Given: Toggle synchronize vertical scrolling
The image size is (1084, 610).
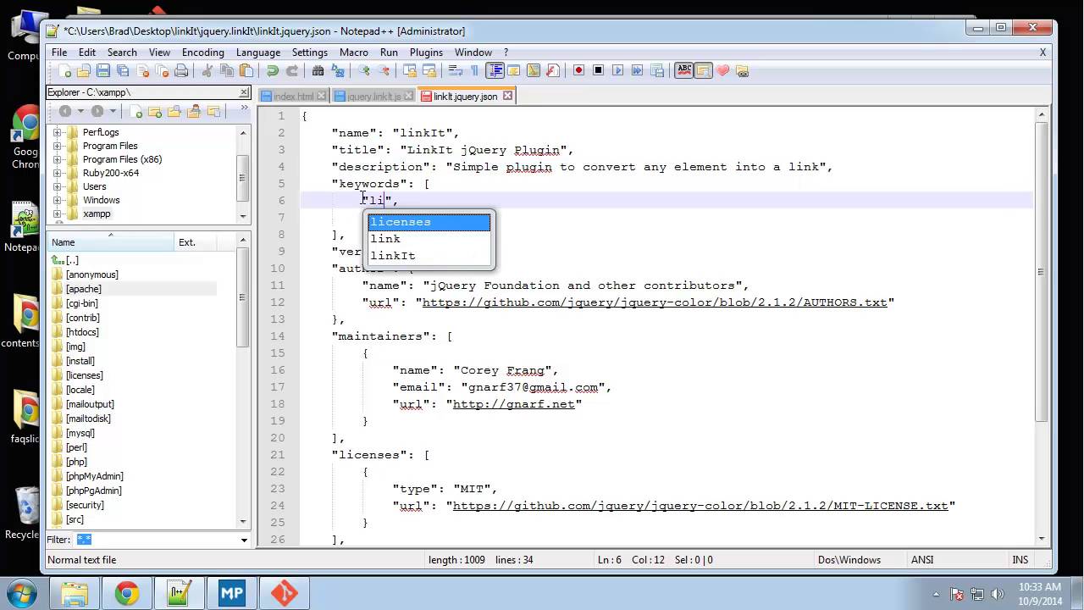Looking at the screenshot, I should [x=410, y=70].
